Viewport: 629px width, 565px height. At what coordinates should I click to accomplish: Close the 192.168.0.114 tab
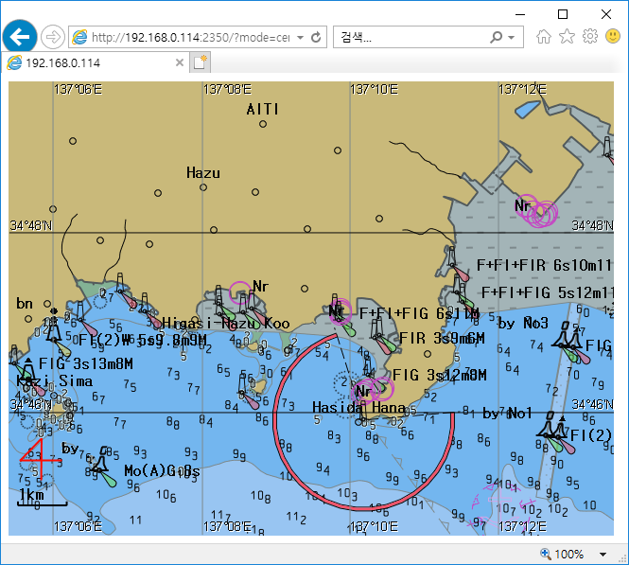[180, 62]
